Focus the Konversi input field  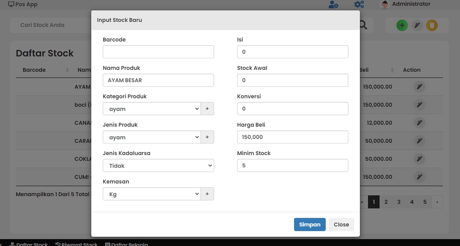tap(292, 109)
